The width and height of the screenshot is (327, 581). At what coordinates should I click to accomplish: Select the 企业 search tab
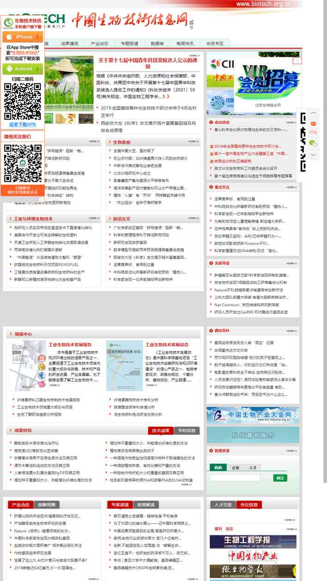coord(236,467)
